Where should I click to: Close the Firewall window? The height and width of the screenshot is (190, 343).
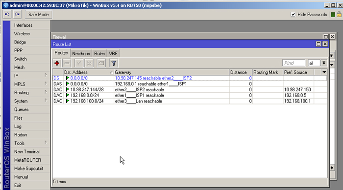coord(332,37)
